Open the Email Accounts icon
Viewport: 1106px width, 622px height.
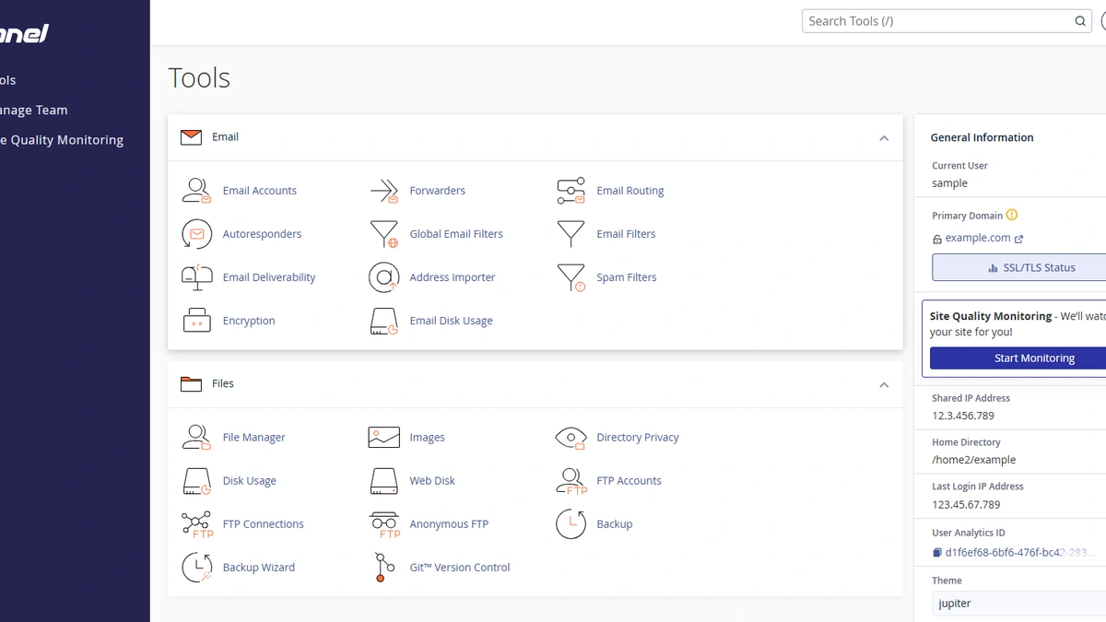[196, 191]
